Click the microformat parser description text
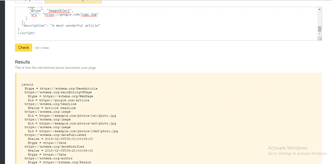 tap(56, 68)
